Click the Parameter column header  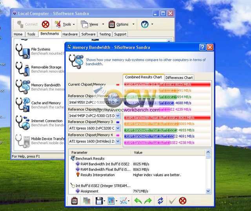[100, 152]
